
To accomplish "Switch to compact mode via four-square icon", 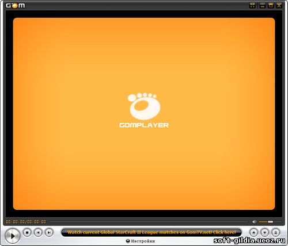I will [253, 5].
